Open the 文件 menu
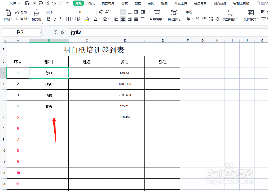The image size is (268, 191). [x=12, y=3]
